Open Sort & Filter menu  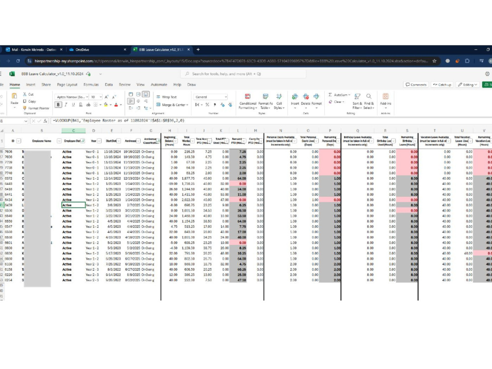pyautogui.click(x=357, y=101)
